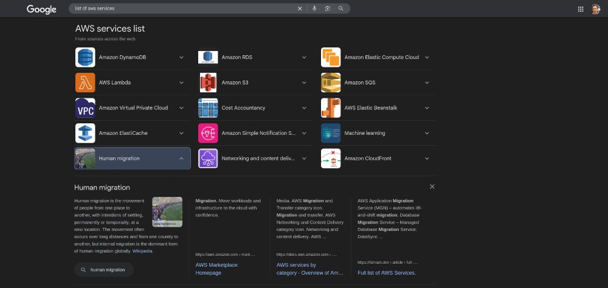Expand the AWS Lambda chevron
Screen dimensions: 608x288
[181, 83]
